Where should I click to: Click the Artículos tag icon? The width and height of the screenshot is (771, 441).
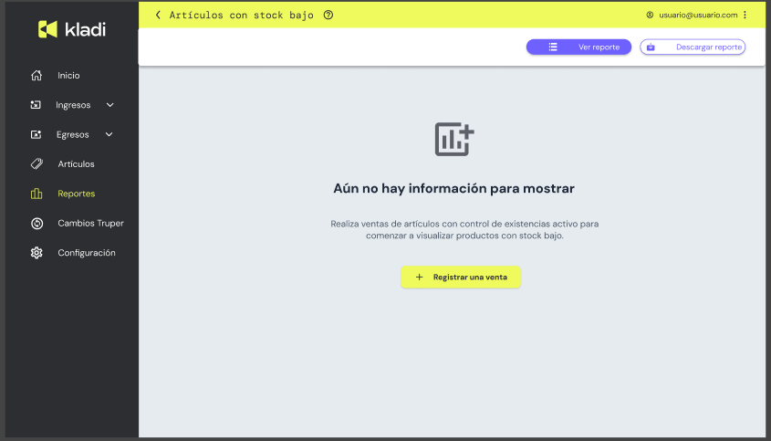point(36,164)
